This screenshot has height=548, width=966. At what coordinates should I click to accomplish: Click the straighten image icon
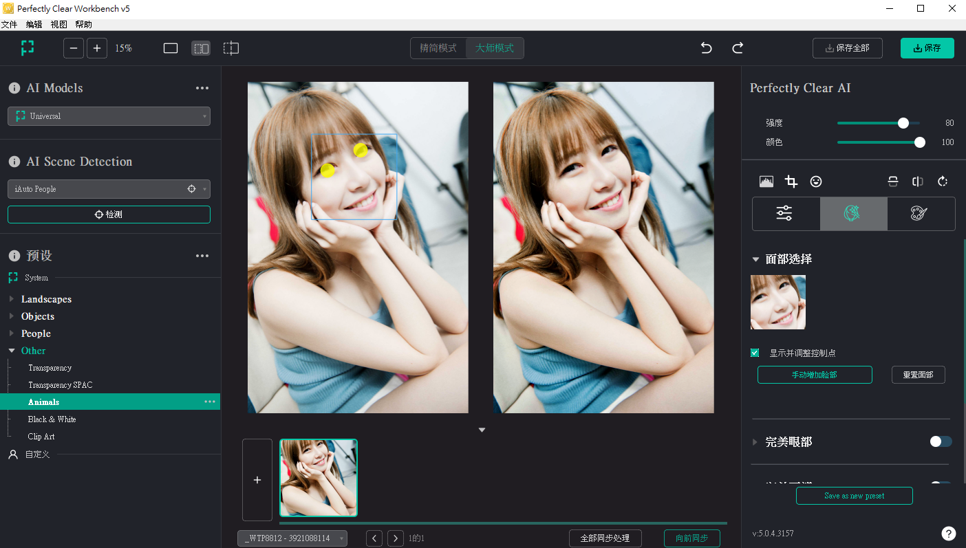tap(893, 182)
